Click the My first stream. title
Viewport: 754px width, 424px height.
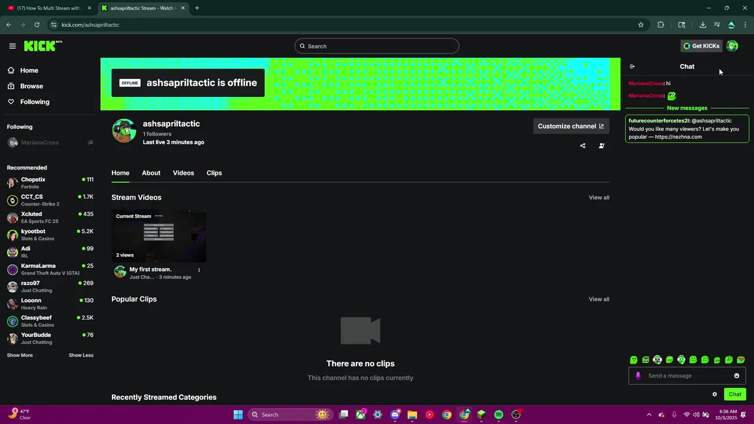click(150, 270)
